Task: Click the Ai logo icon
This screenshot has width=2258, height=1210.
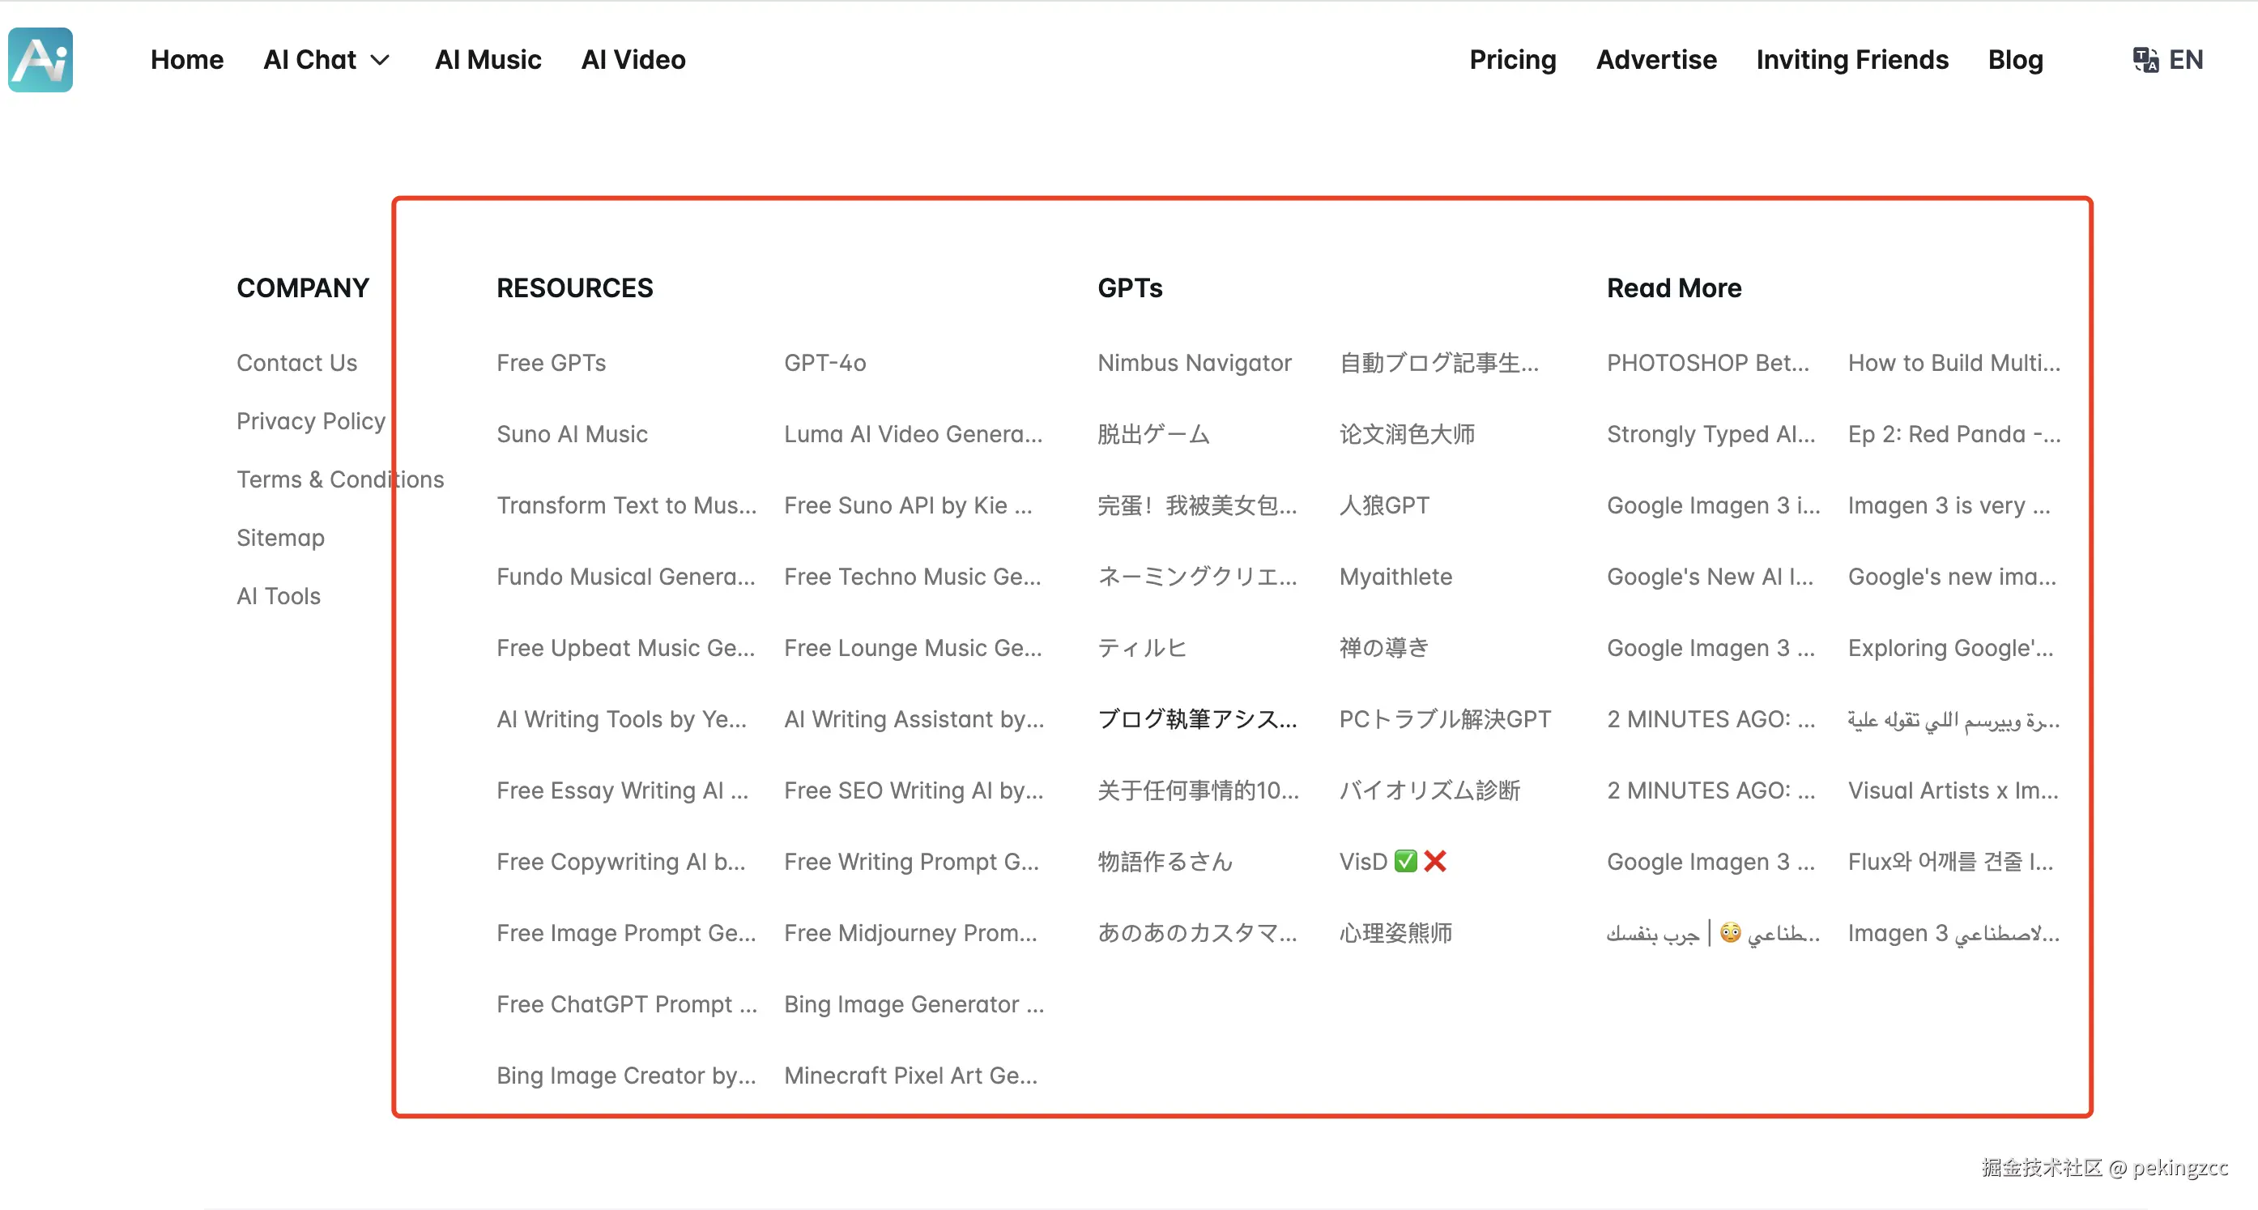Action: point(40,60)
